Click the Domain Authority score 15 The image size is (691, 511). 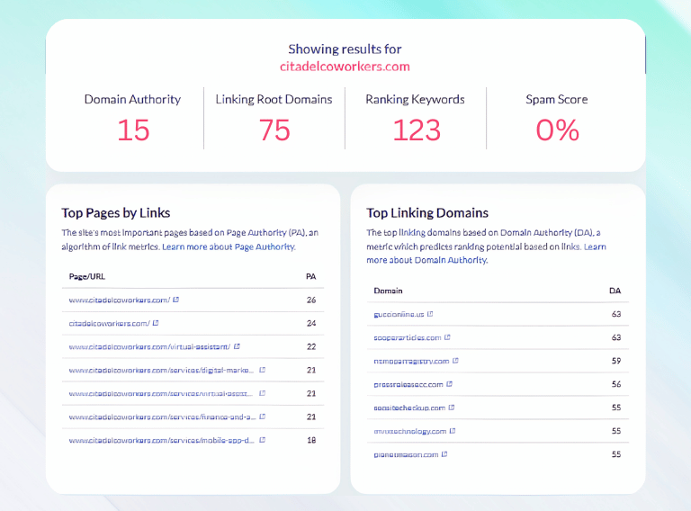pyautogui.click(x=133, y=130)
